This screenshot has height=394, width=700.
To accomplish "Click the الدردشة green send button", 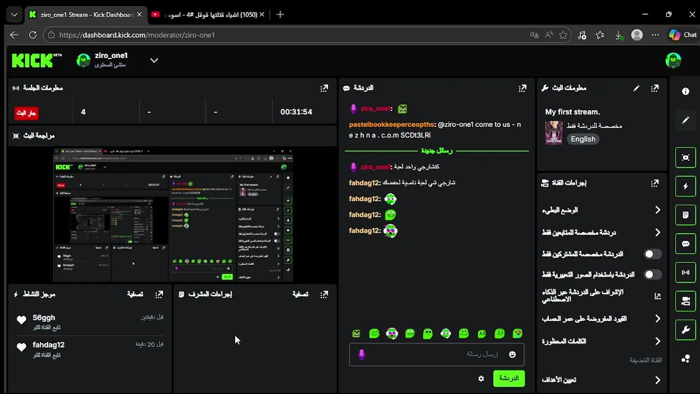I will 509,379.
